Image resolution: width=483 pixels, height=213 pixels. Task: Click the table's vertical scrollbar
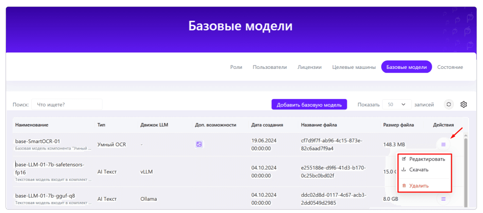466,172
